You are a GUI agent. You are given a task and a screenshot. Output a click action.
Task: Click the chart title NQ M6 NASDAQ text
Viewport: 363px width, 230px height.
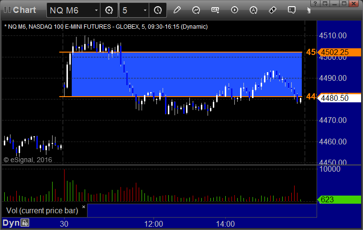click(x=106, y=27)
